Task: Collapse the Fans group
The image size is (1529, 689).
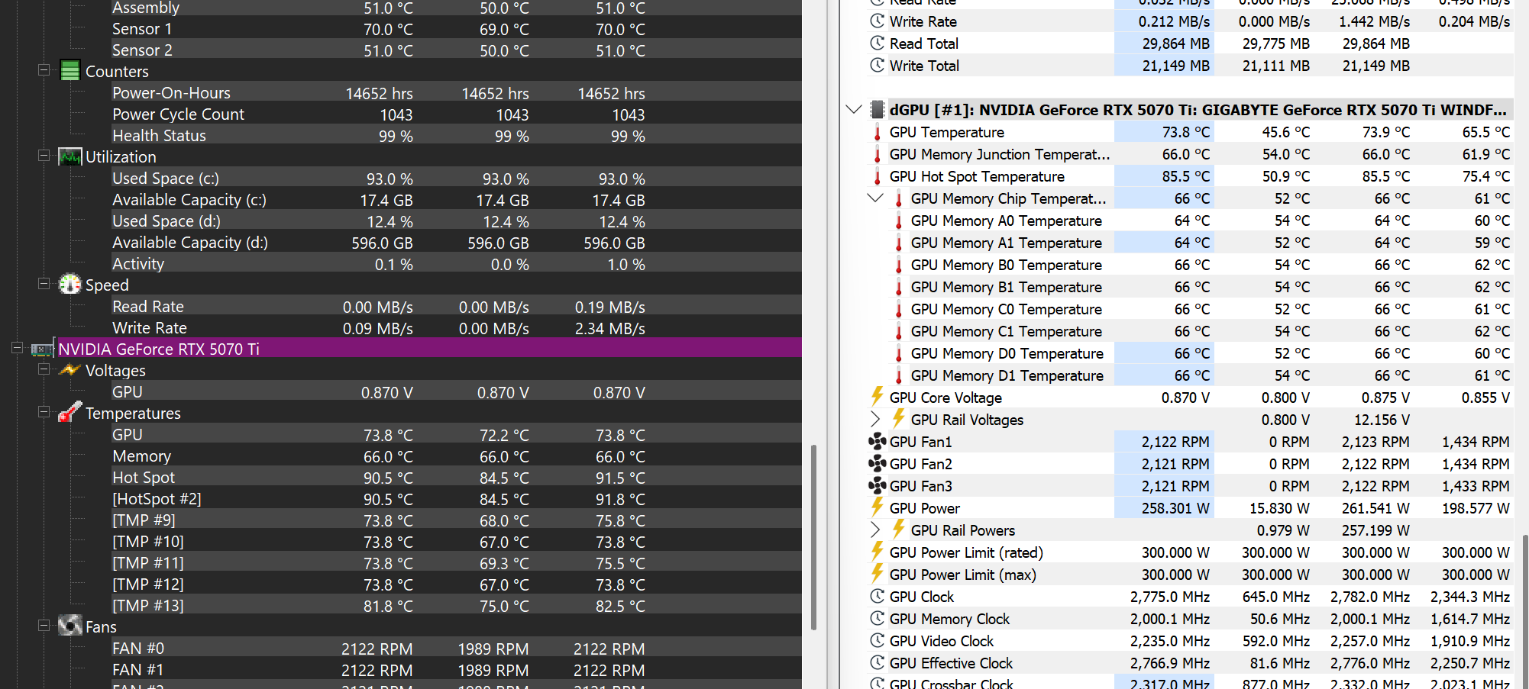Action: tap(44, 626)
